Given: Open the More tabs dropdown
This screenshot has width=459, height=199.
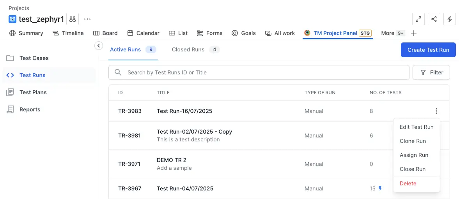Looking at the screenshot, I should click(x=392, y=33).
